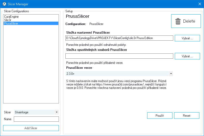Click the Použít button
Image resolution: width=204 pixels, height=136 pixels.
pyautogui.click(x=160, y=116)
